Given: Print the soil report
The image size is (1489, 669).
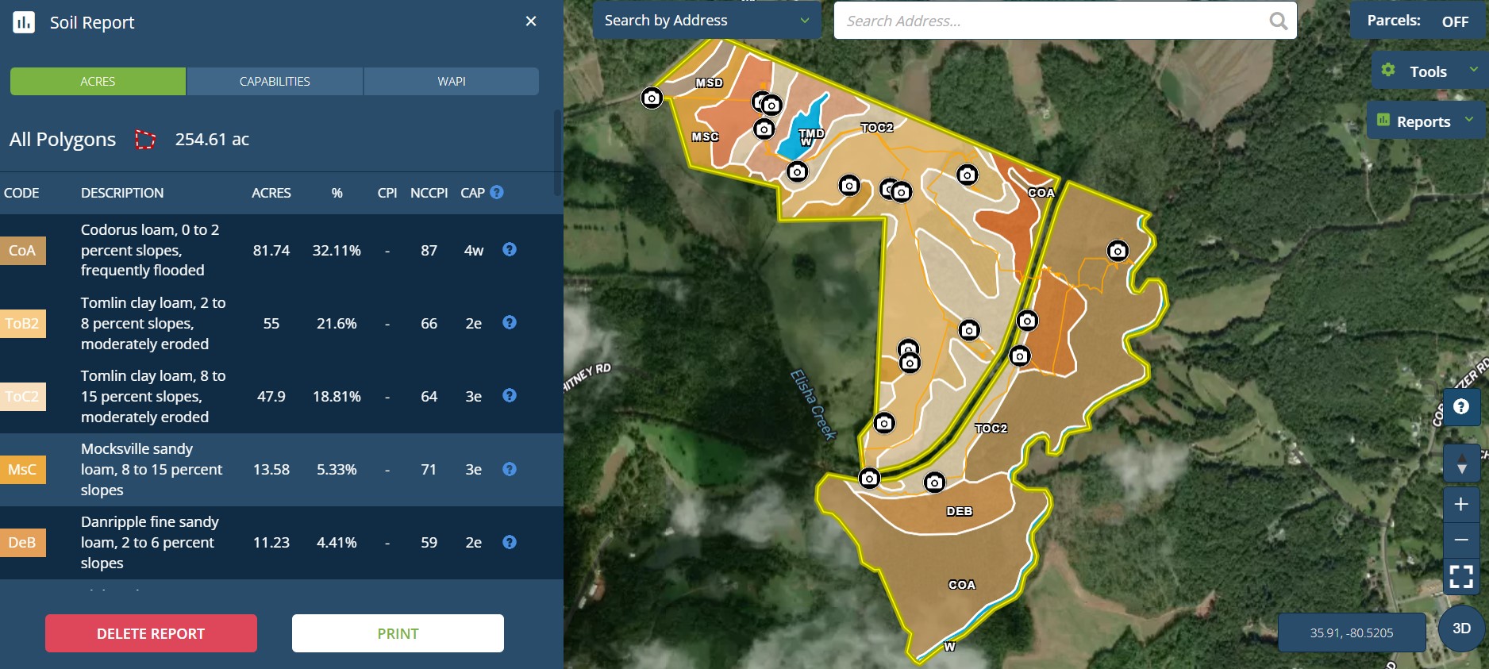Looking at the screenshot, I should point(398,633).
